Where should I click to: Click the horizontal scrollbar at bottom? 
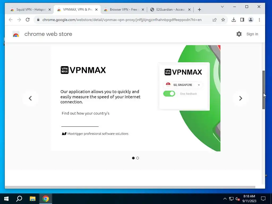pos(130,187)
